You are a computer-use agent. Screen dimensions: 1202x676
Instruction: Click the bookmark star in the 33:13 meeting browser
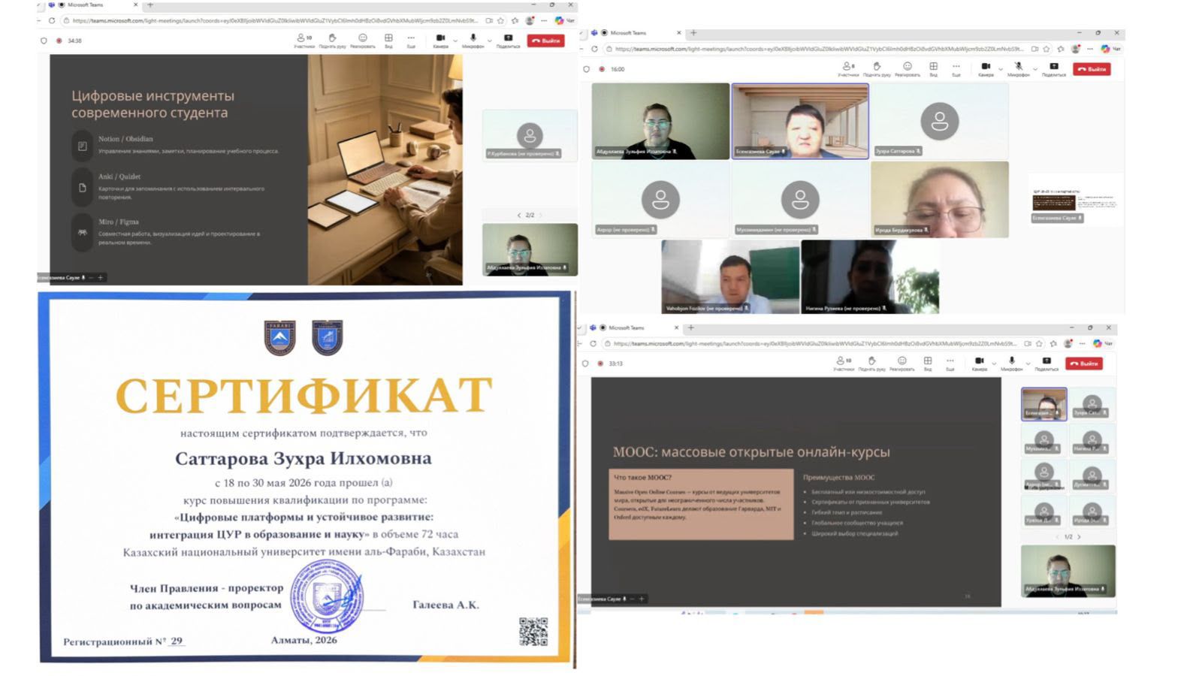point(1039,343)
